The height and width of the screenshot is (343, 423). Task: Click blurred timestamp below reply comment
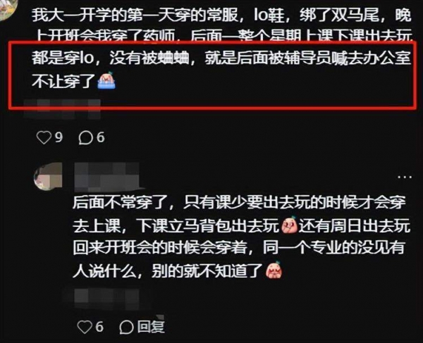[107, 298]
